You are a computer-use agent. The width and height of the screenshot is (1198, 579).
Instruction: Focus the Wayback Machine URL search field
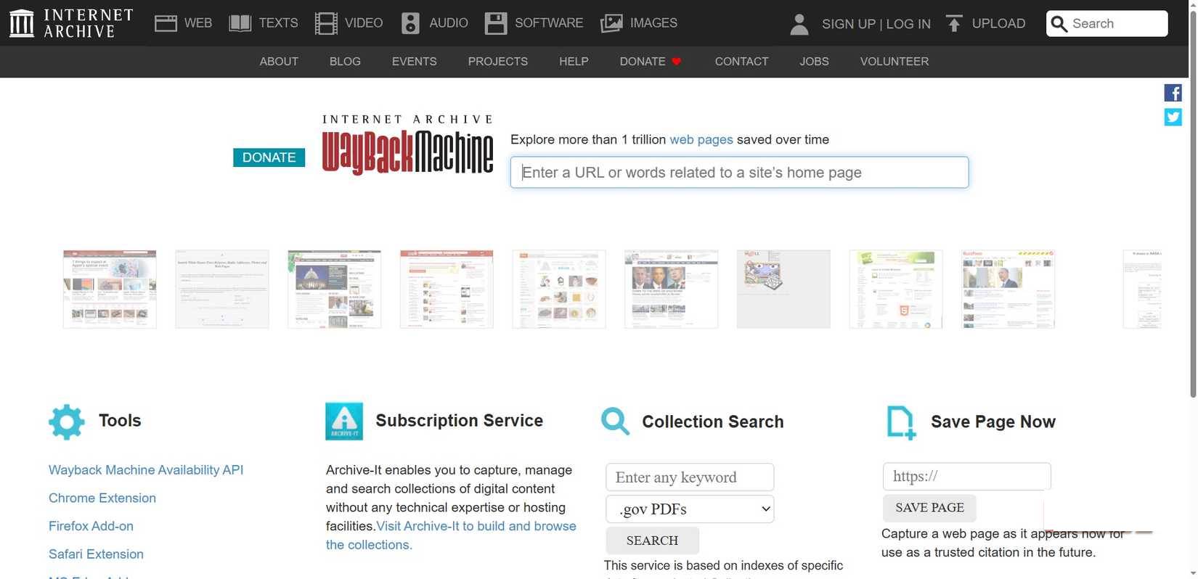[x=739, y=173]
